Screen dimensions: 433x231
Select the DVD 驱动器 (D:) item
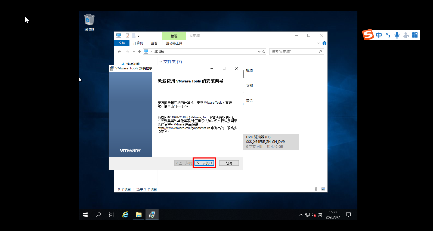point(271,142)
